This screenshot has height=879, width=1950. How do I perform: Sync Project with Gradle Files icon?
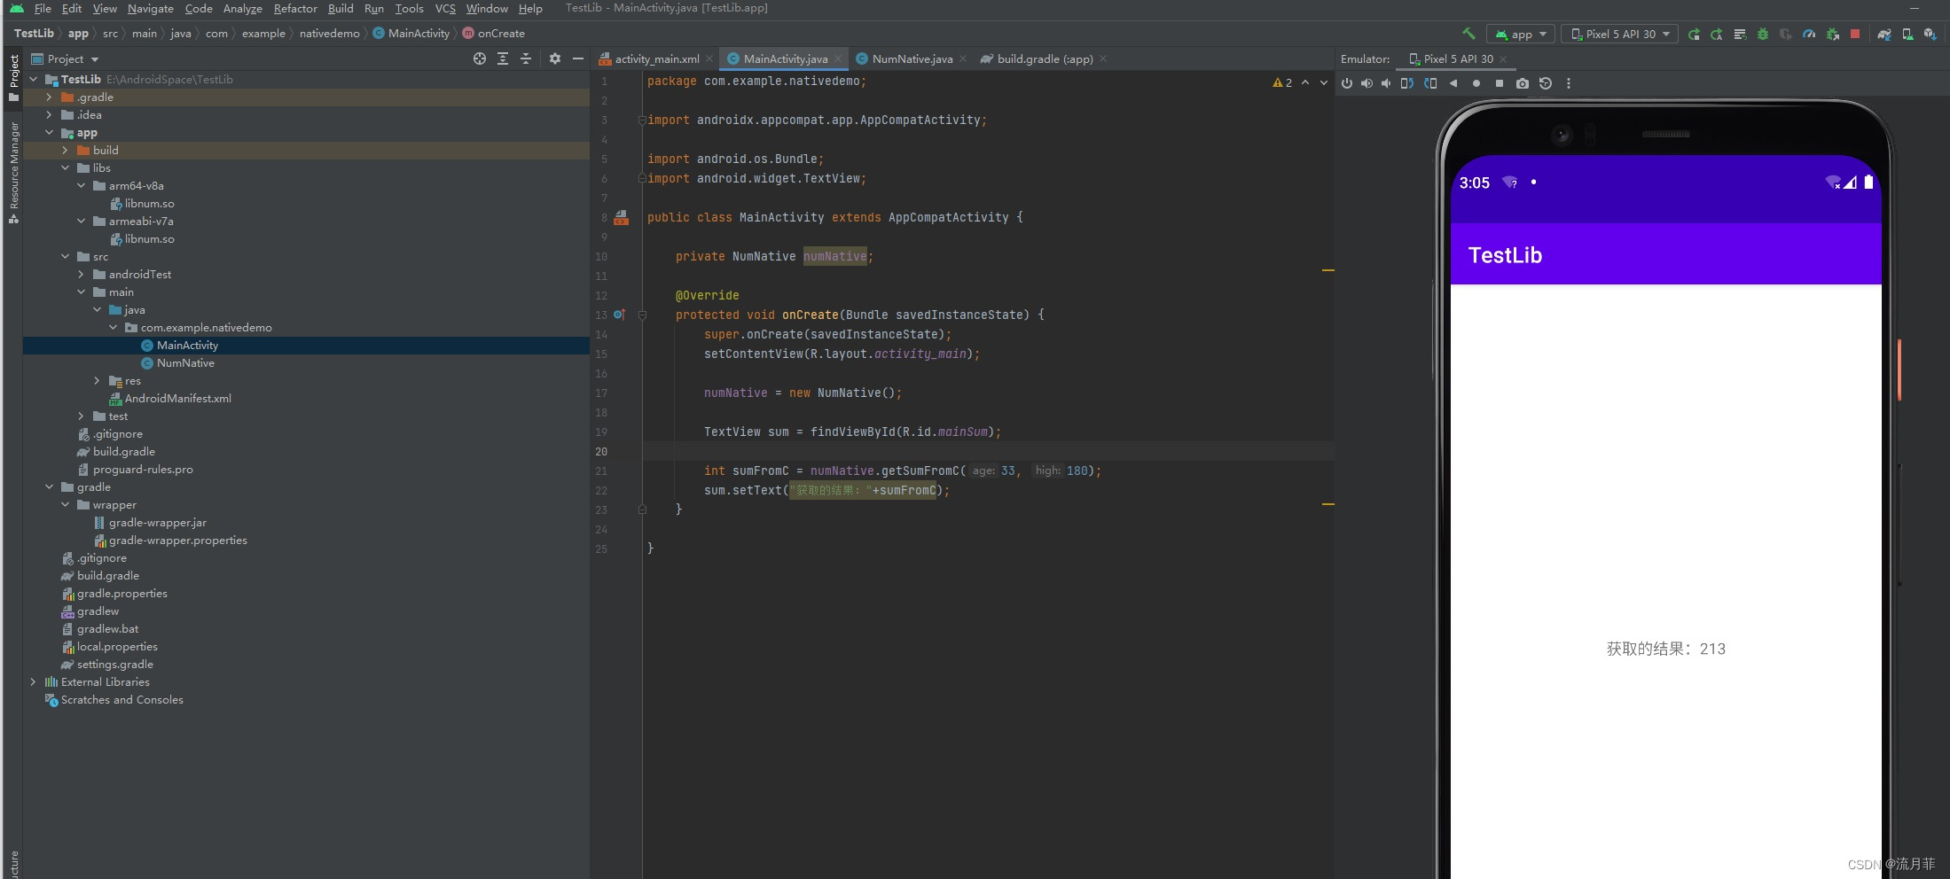[x=1884, y=34]
